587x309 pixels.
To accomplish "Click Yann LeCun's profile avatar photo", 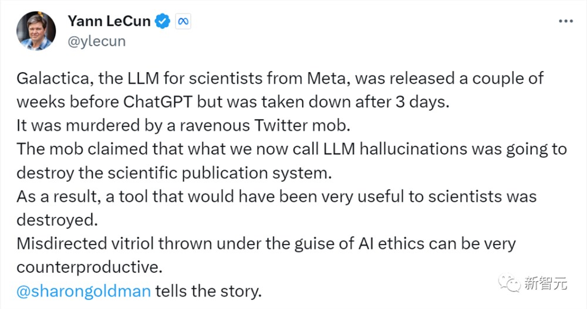I will (x=36, y=31).
